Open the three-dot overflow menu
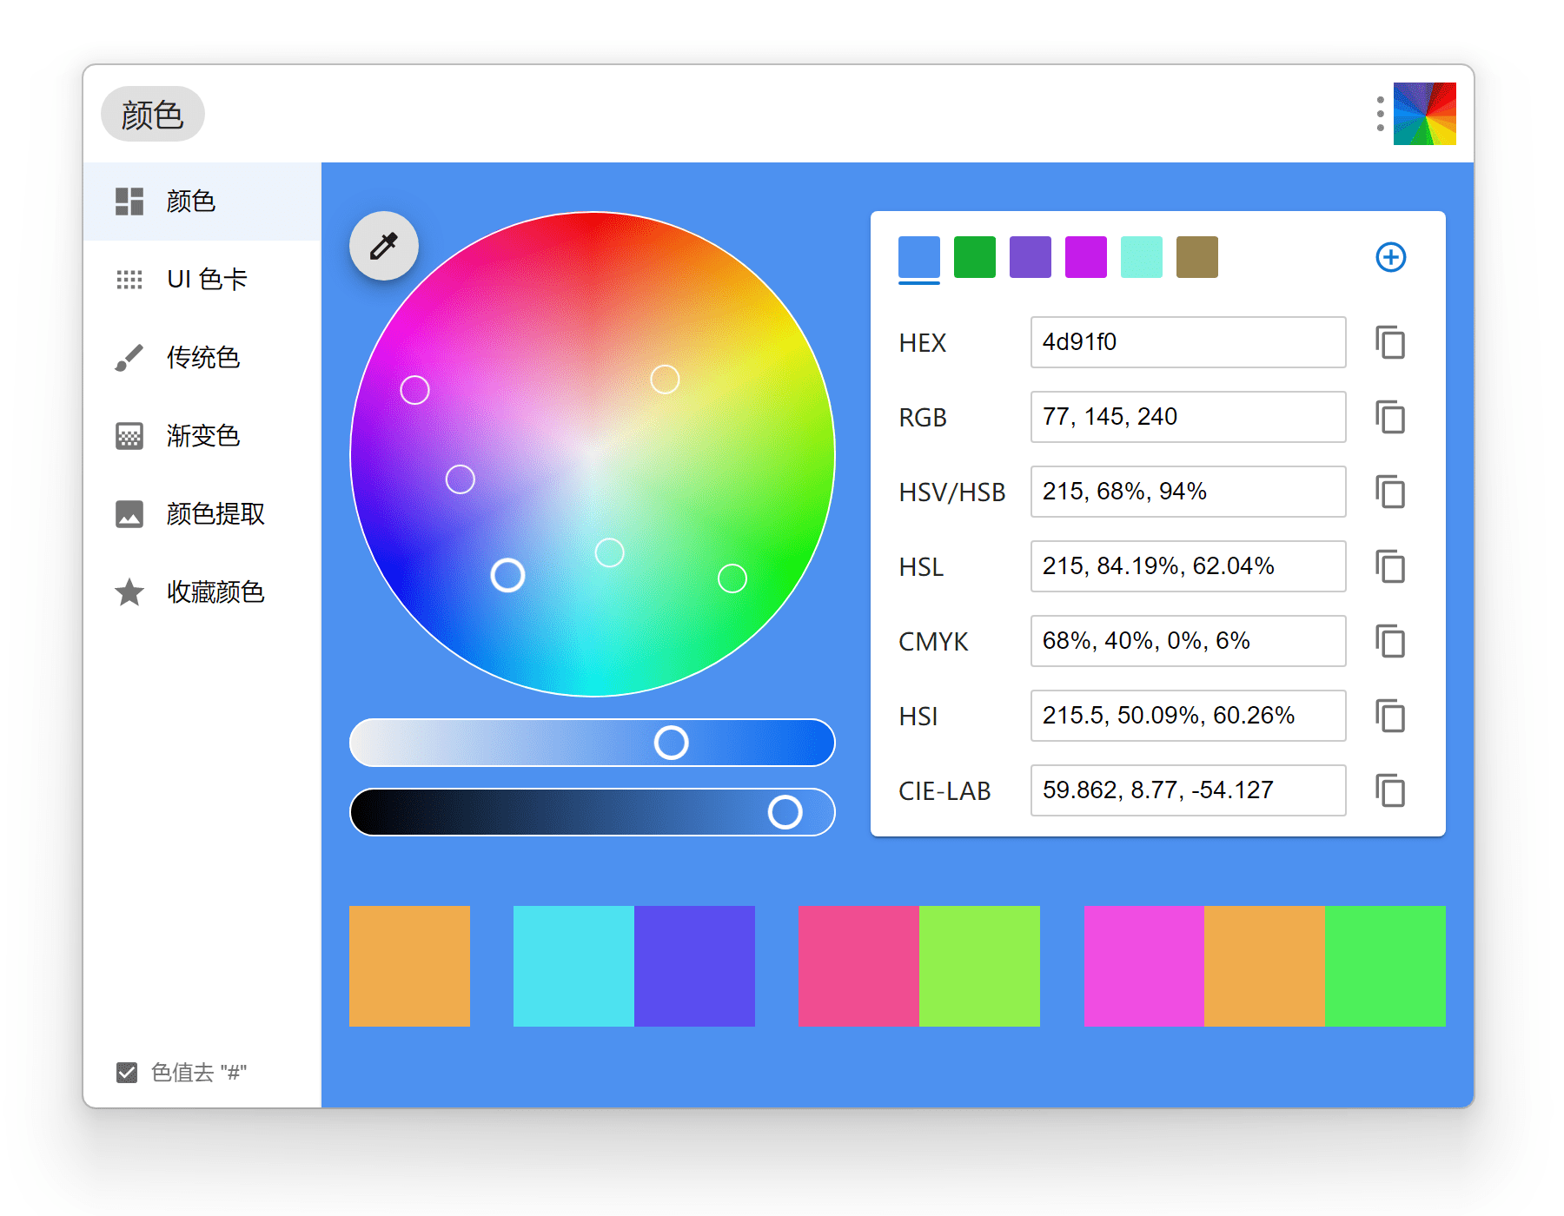1564x1216 pixels. [1380, 113]
